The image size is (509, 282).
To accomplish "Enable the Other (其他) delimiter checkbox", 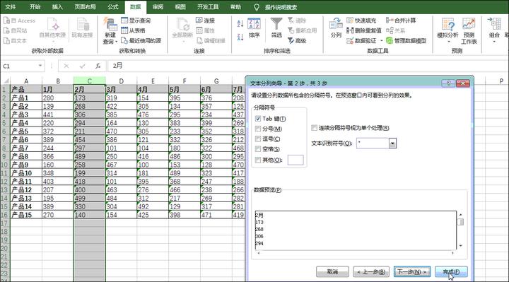I will point(258,160).
